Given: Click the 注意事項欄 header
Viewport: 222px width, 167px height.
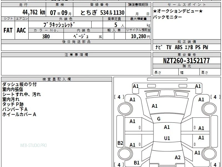Looking at the screenshot, I should [76, 55].
